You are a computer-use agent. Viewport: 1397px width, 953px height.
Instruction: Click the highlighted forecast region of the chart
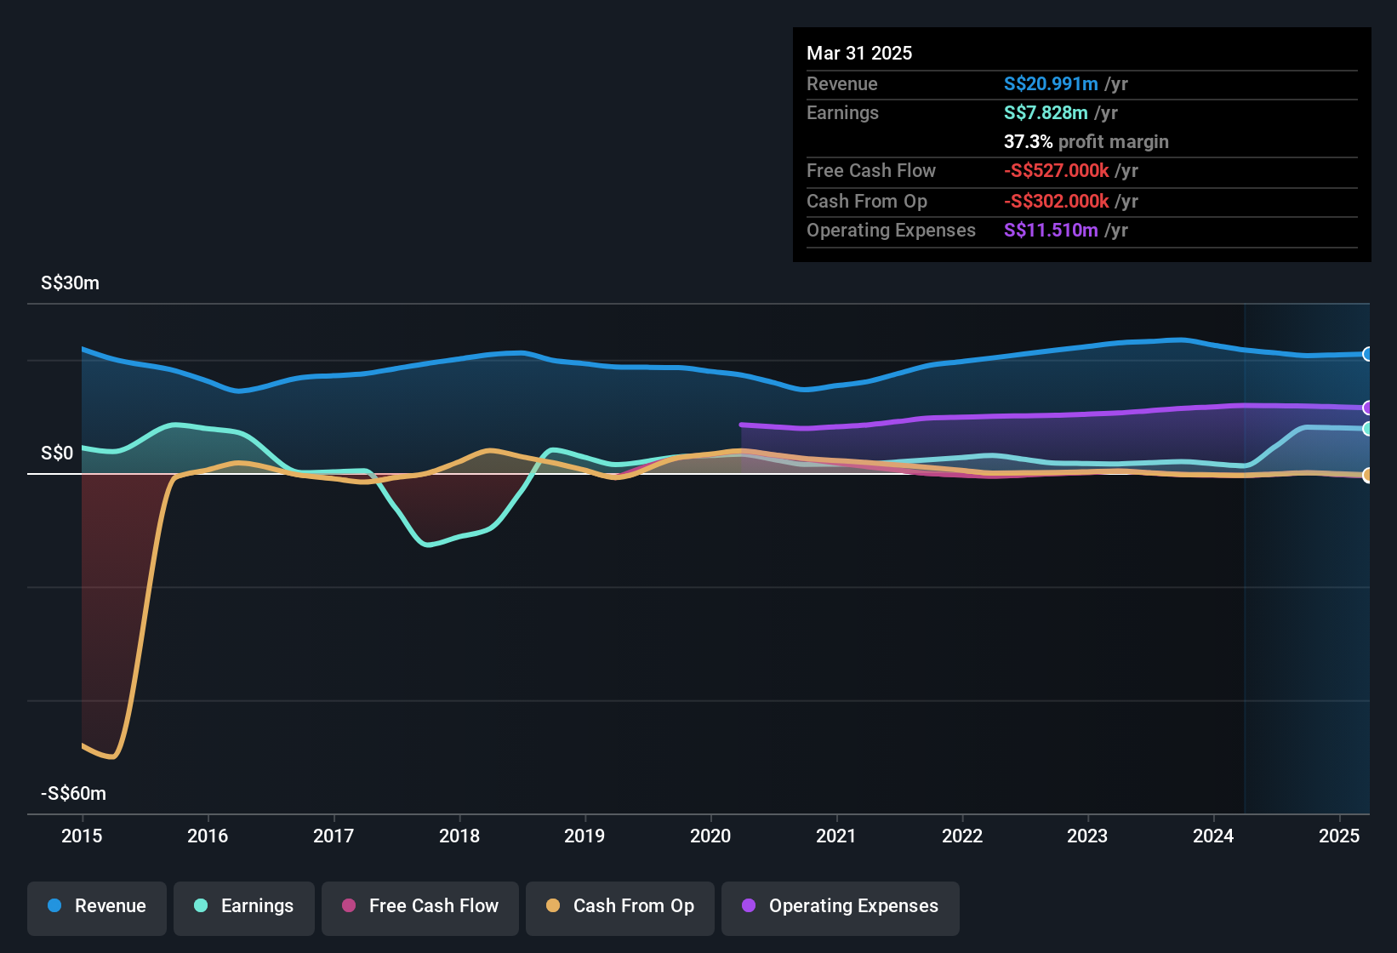pos(1306,553)
